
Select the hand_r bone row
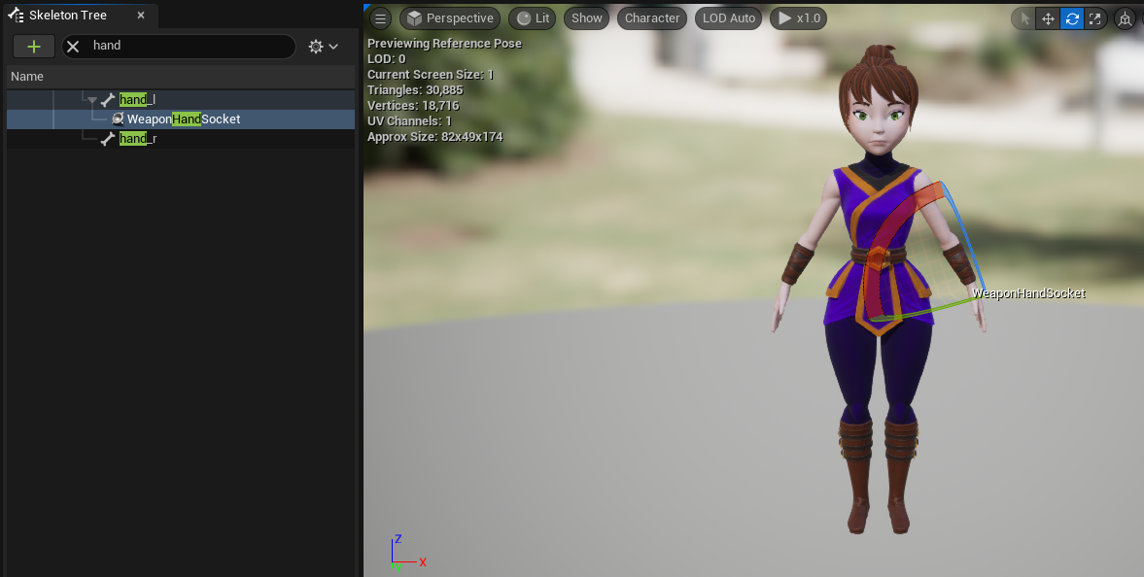[181, 139]
